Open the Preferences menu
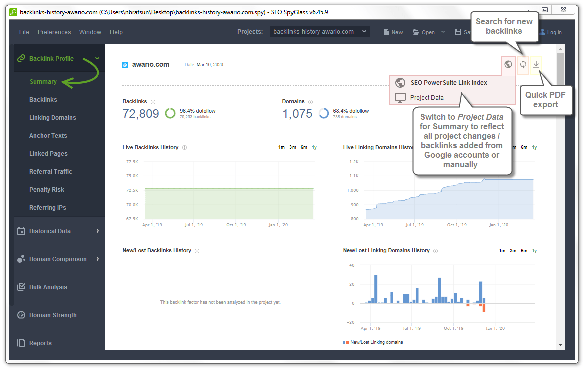The image size is (584, 369). 54,32
